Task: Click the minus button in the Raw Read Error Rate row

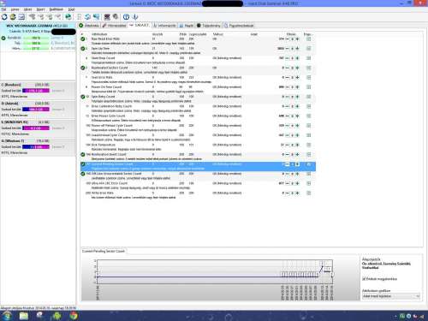Action: [288, 39]
